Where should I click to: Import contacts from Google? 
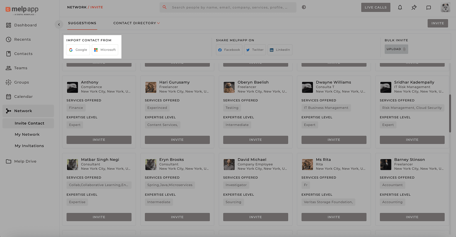pyautogui.click(x=78, y=49)
